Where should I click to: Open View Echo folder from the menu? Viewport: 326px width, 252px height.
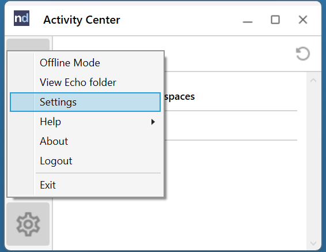85,82
